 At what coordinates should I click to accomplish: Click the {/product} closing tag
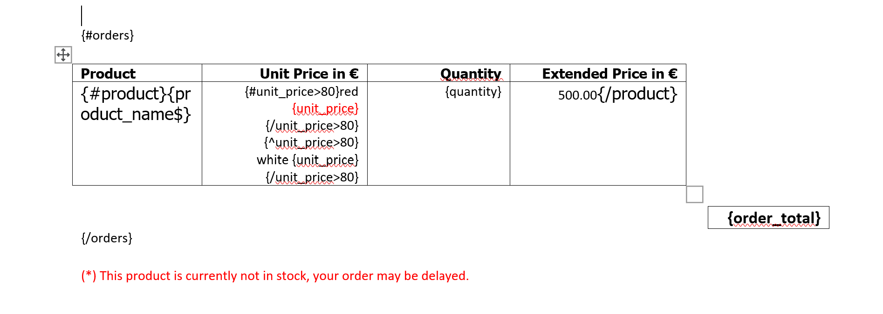click(638, 94)
